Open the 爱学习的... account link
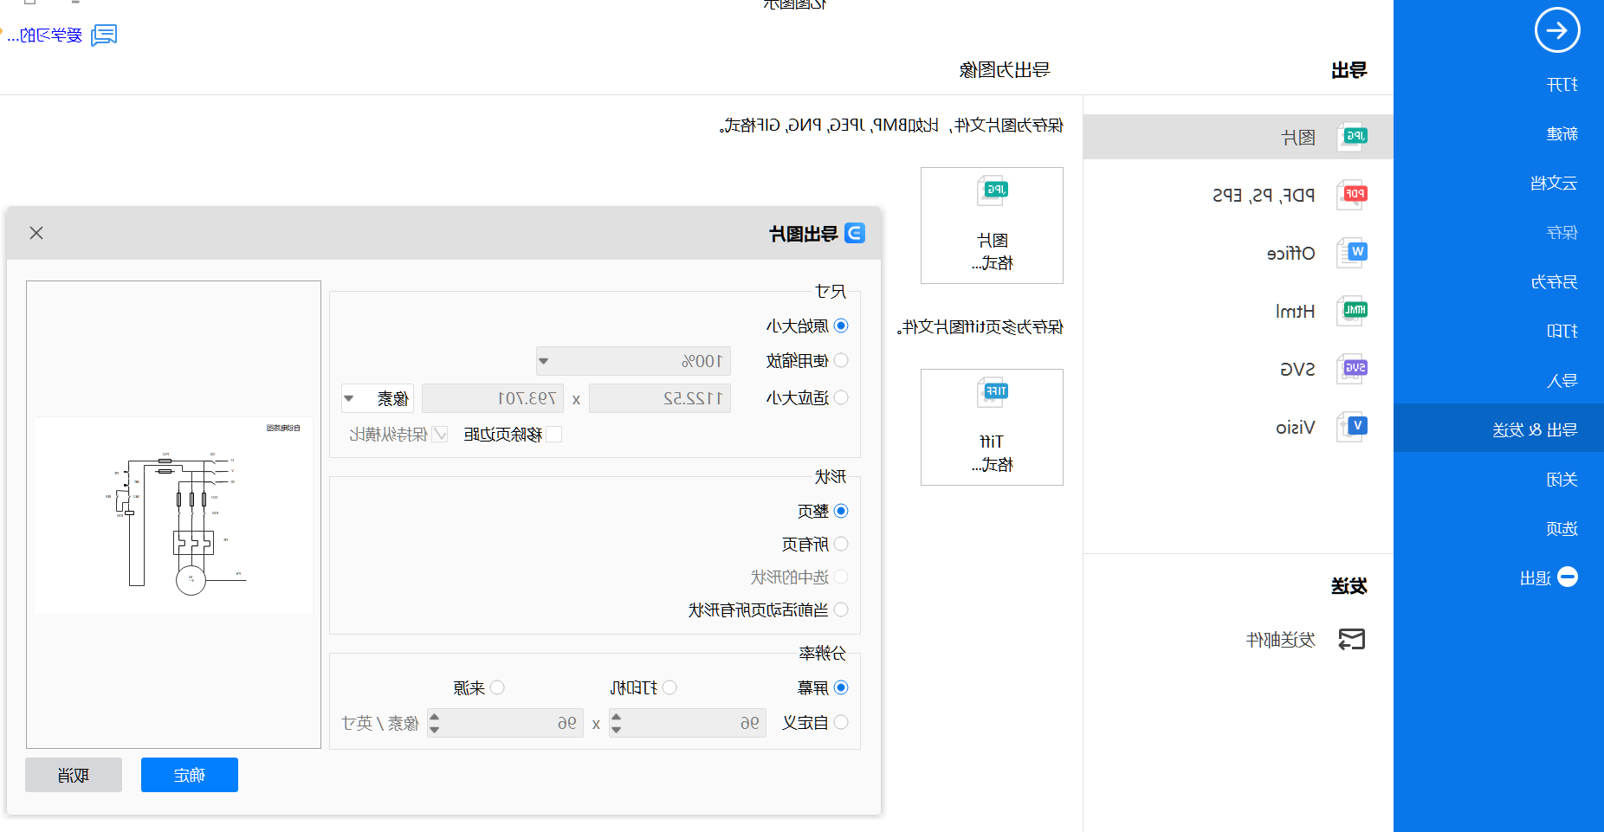Image resolution: width=1604 pixels, height=832 pixels. pyautogui.click(x=45, y=35)
